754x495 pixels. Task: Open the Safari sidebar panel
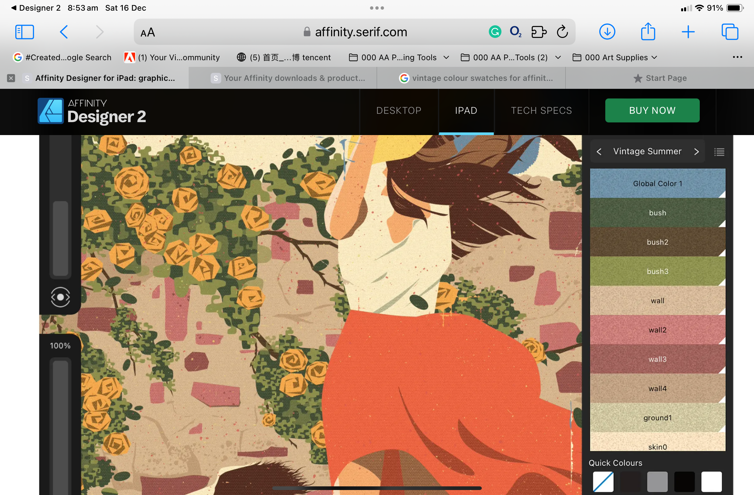coord(25,32)
